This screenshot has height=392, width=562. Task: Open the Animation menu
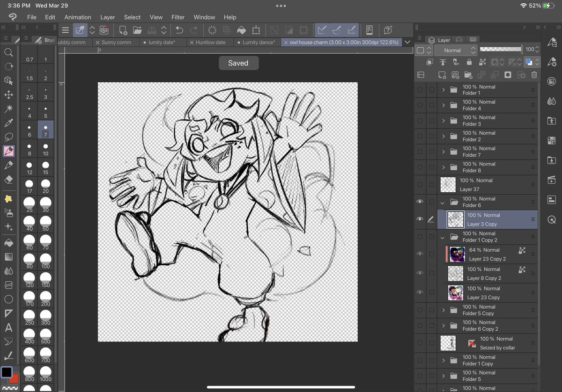[x=78, y=17]
